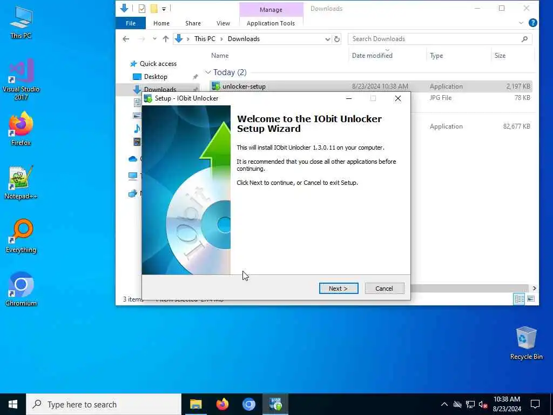Open the View ribbon tab

click(x=223, y=23)
